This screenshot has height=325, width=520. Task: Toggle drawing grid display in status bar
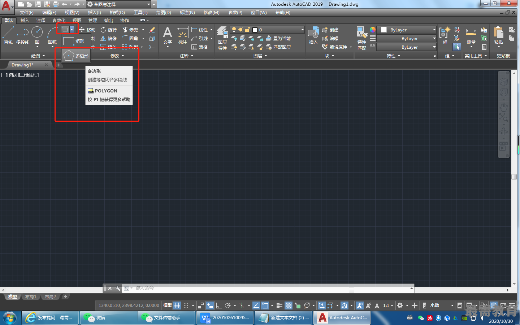pos(177,305)
